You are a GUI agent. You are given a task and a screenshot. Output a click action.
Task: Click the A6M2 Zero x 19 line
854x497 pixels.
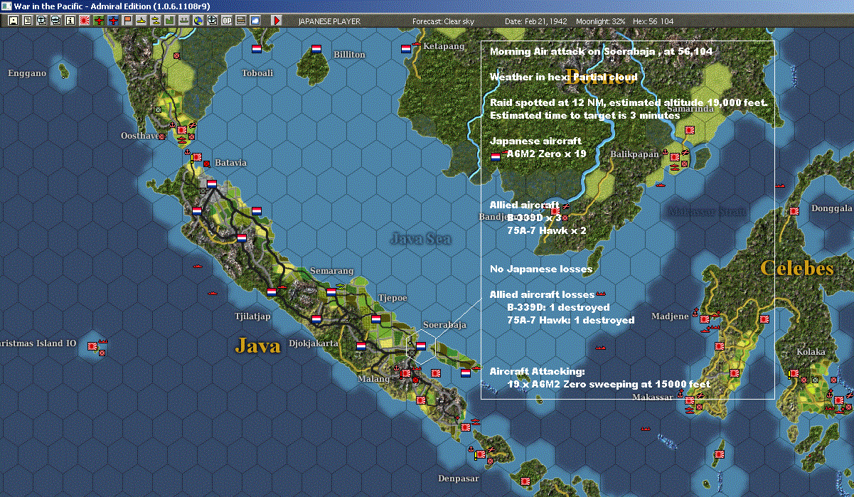pos(546,154)
